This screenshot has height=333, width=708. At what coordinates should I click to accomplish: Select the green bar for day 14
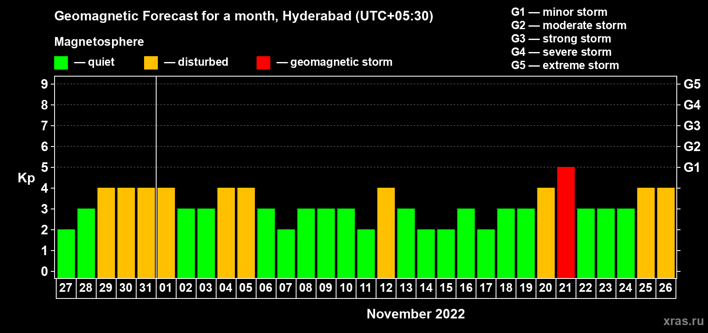(x=426, y=253)
